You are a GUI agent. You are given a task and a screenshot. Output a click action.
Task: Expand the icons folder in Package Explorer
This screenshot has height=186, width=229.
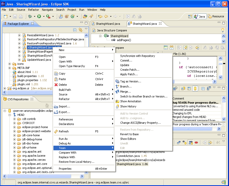click(9, 64)
